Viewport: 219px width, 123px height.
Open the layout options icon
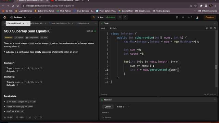[177, 17]
